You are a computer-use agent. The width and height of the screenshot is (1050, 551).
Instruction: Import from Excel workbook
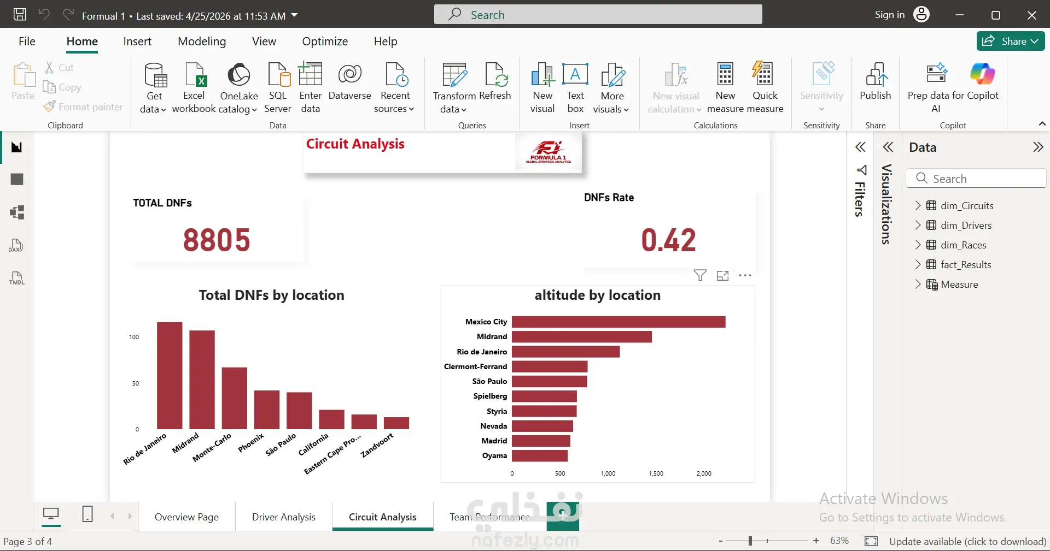click(194, 87)
